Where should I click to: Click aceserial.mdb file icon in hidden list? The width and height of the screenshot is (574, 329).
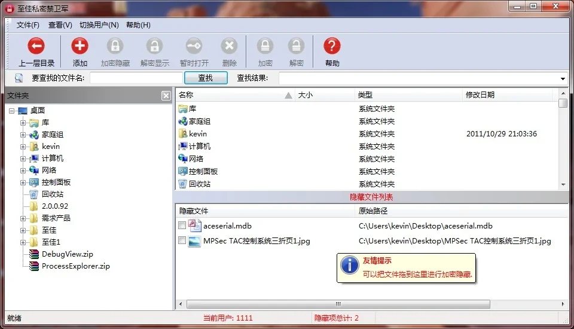(194, 226)
